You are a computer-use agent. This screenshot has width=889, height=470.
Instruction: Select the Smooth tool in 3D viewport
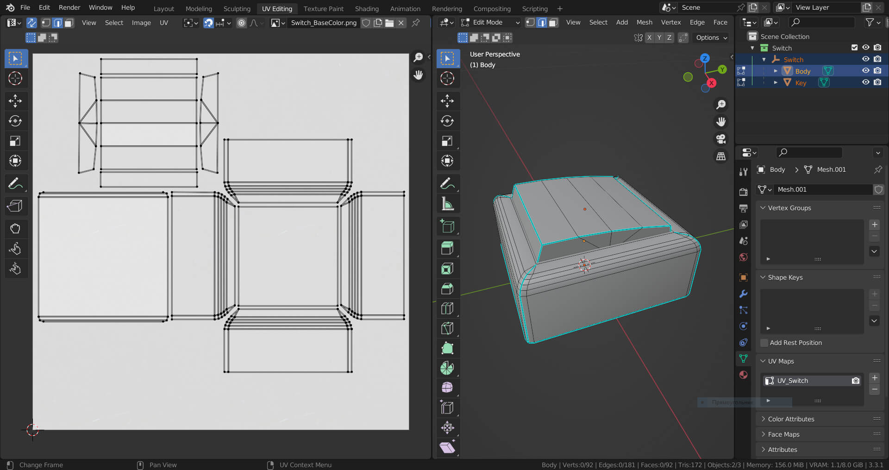click(448, 388)
